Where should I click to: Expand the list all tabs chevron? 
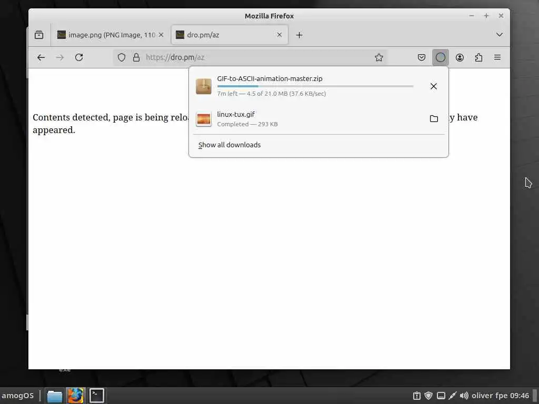tap(500, 35)
